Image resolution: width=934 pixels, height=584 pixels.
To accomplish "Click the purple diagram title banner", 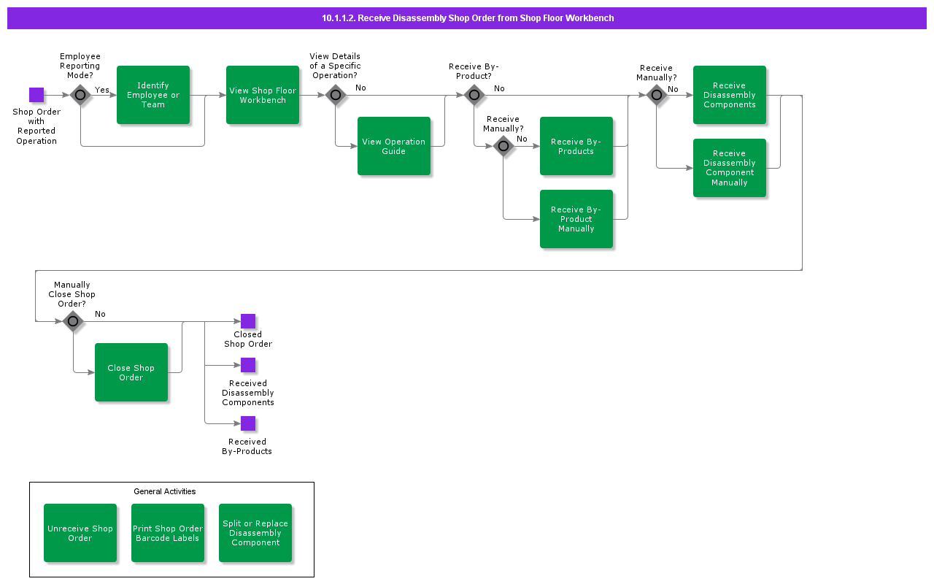I will (x=467, y=18).
